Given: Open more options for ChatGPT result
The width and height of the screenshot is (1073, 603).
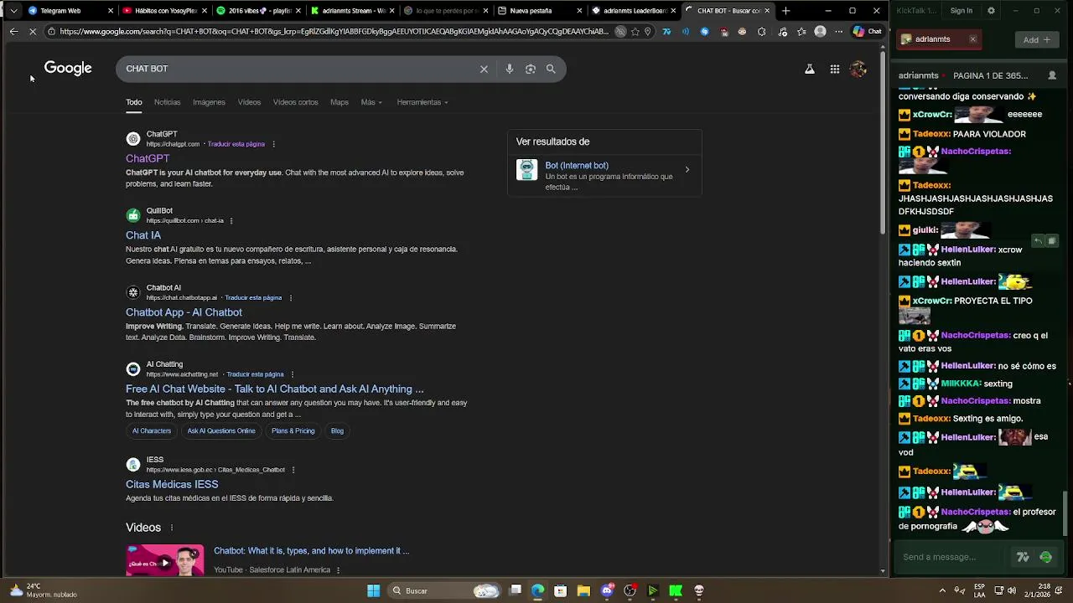Looking at the screenshot, I should pos(273,144).
